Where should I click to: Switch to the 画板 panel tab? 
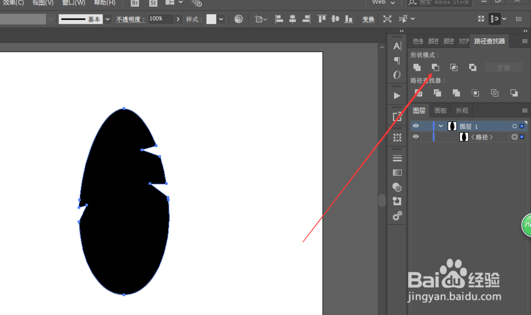point(441,110)
